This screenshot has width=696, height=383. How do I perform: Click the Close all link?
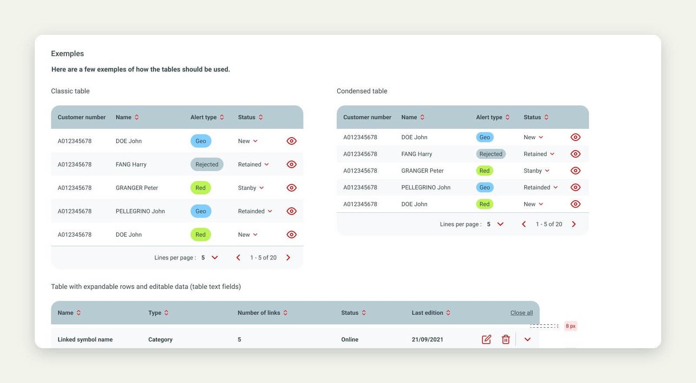click(522, 312)
